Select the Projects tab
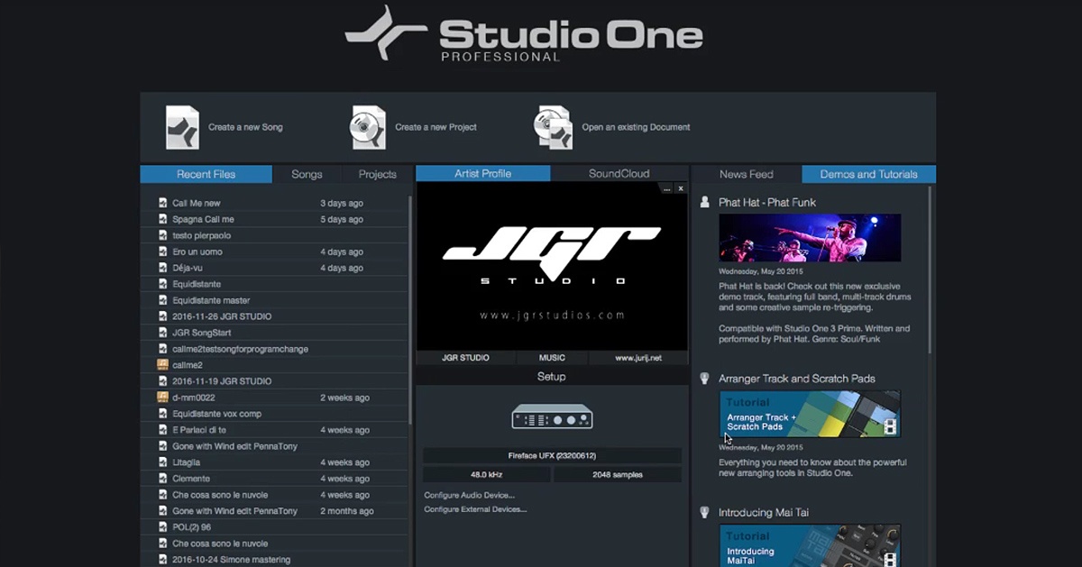The height and width of the screenshot is (567, 1082). click(377, 174)
